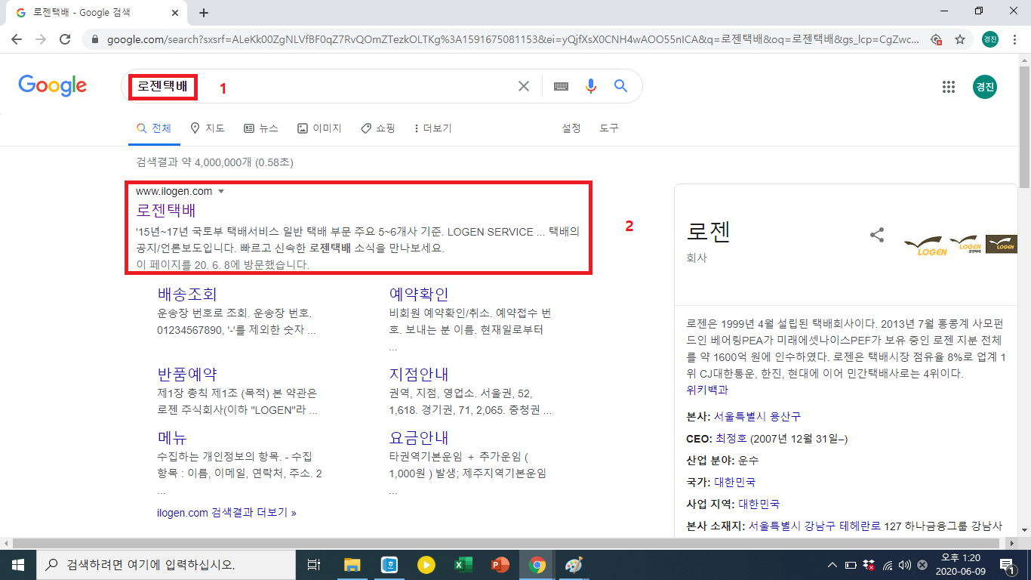Click the browser address bar URL

[513, 39]
